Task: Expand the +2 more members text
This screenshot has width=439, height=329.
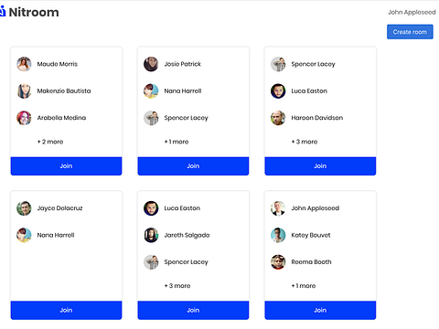Action: [x=50, y=142]
